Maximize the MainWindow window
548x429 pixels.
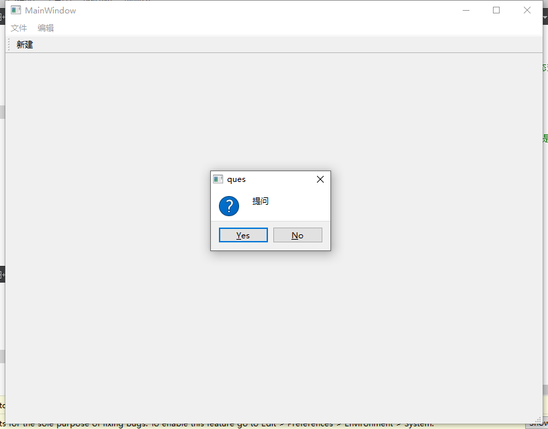click(x=496, y=10)
